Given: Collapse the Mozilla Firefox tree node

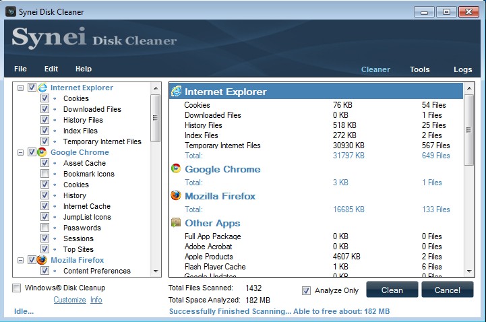Looking at the screenshot, I should 20,260.
